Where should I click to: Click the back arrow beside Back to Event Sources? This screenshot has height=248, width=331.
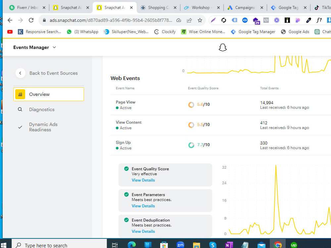pyautogui.click(x=20, y=73)
